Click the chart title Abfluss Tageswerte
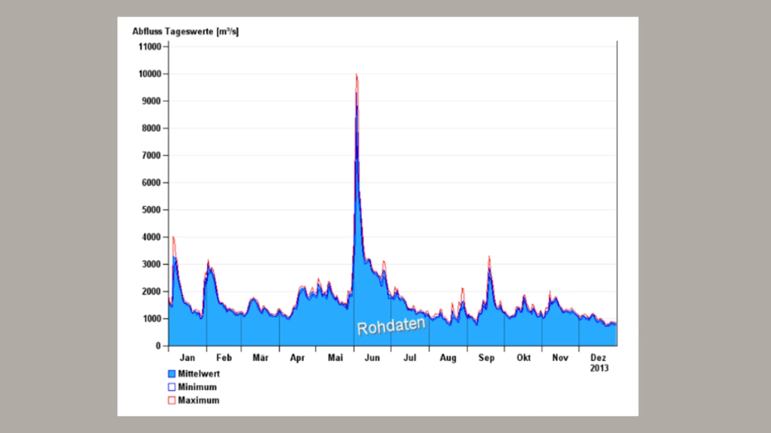The height and width of the screenshot is (433, 771). click(x=185, y=32)
